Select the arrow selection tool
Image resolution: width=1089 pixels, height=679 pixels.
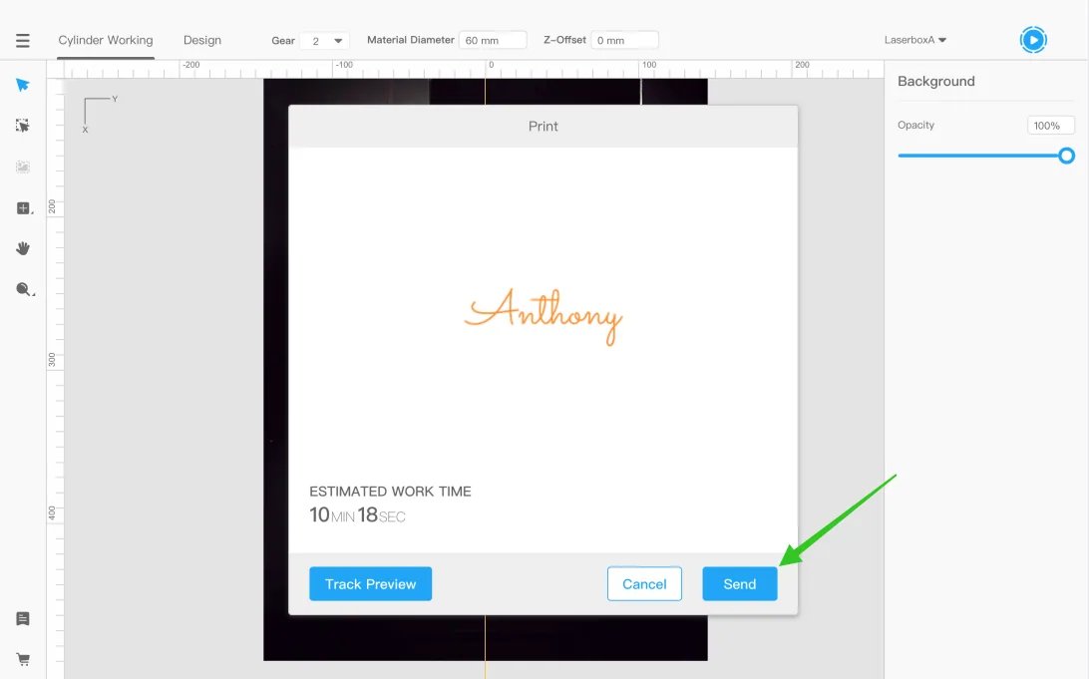(x=23, y=85)
